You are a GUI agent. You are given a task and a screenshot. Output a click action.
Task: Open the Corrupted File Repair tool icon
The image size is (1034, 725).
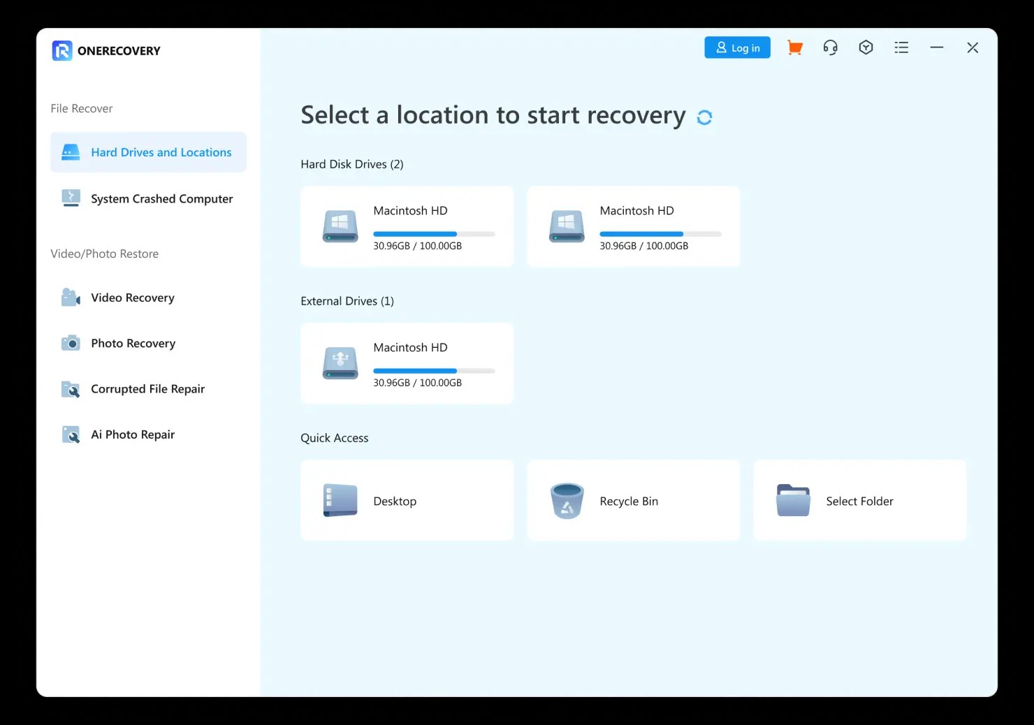pyautogui.click(x=71, y=389)
